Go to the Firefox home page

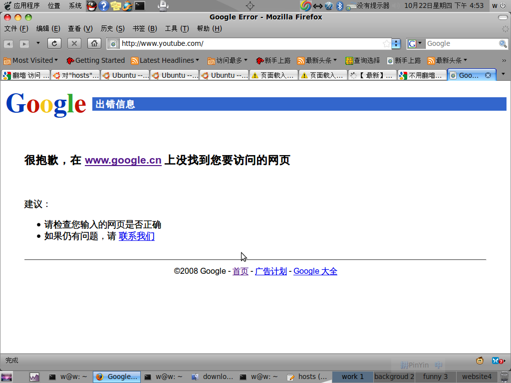[94, 43]
